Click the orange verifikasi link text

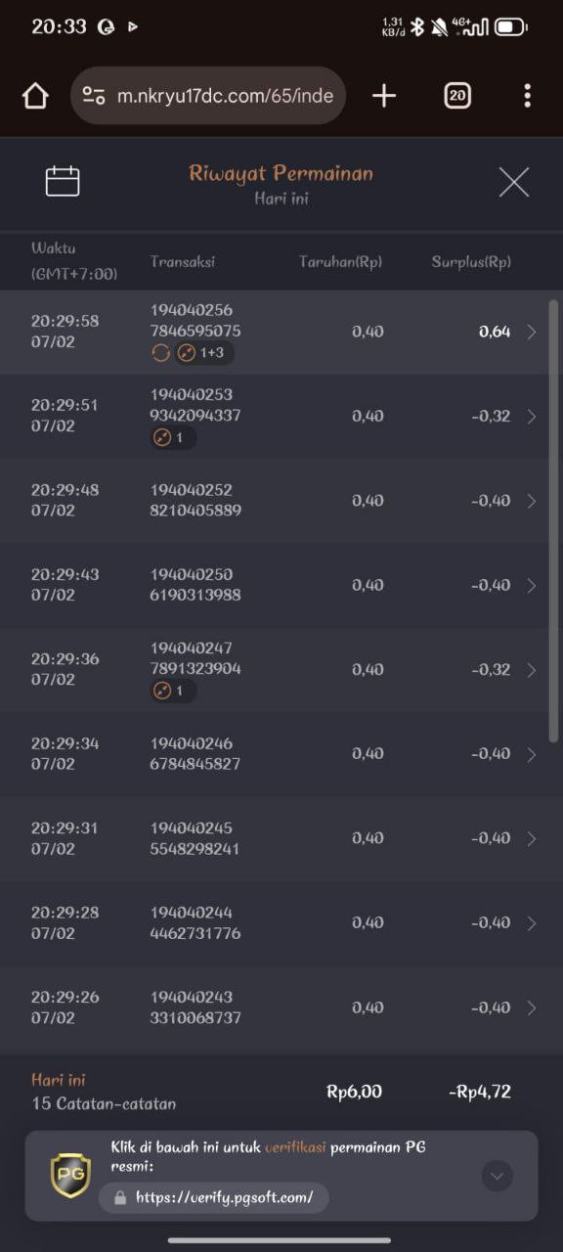pyautogui.click(x=295, y=1147)
